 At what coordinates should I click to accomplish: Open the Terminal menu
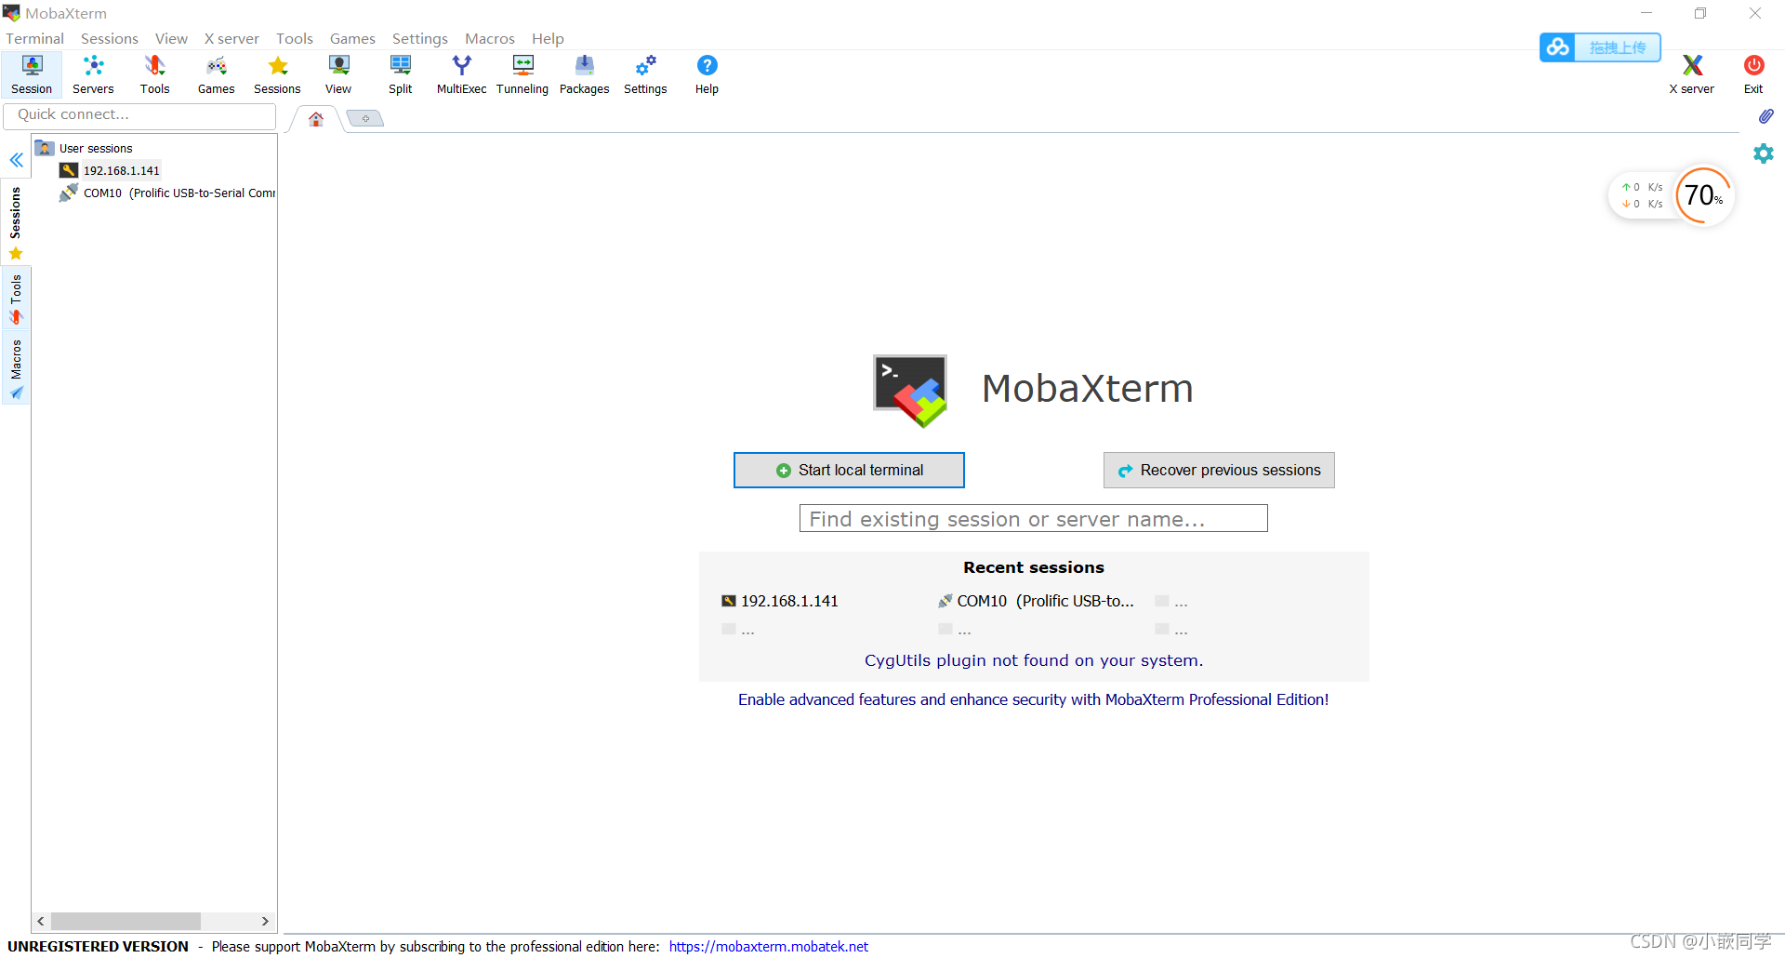tap(34, 38)
